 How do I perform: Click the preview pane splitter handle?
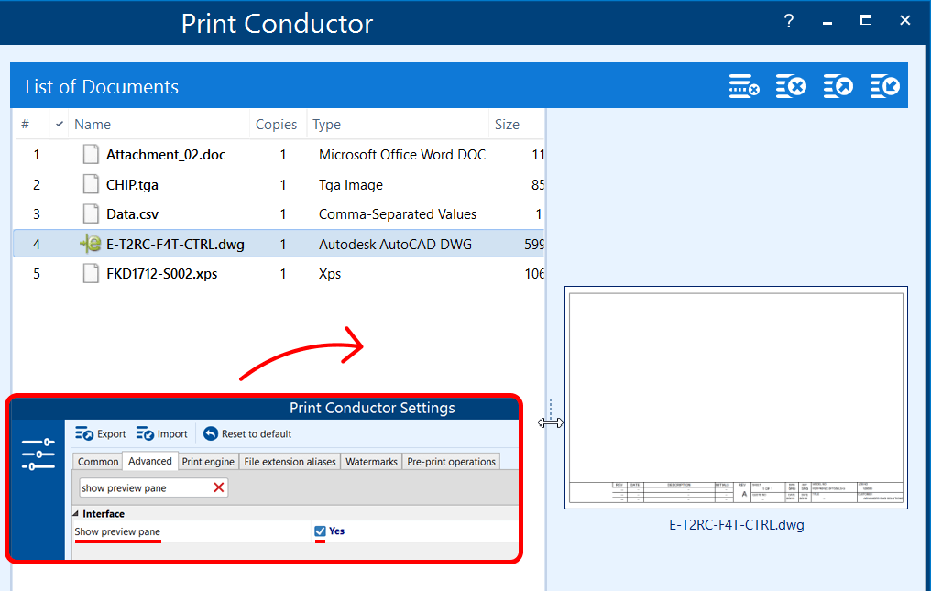pyautogui.click(x=551, y=422)
